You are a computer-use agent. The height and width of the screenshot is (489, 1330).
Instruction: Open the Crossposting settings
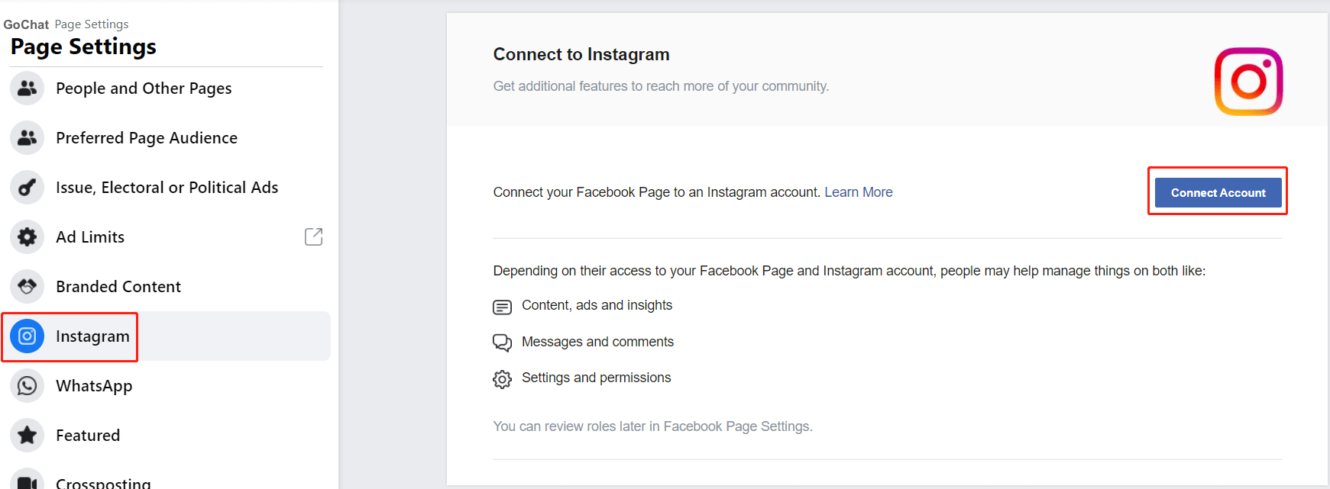[103, 482]
